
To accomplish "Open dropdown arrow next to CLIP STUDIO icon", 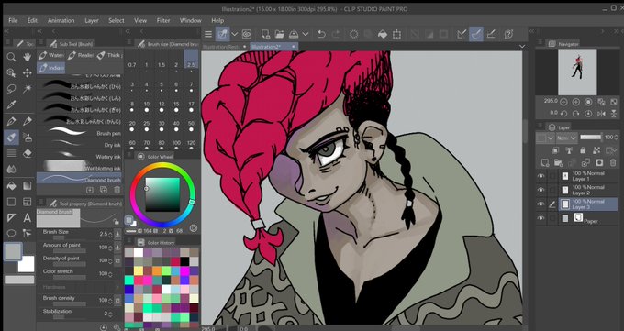I will [234, 34].
